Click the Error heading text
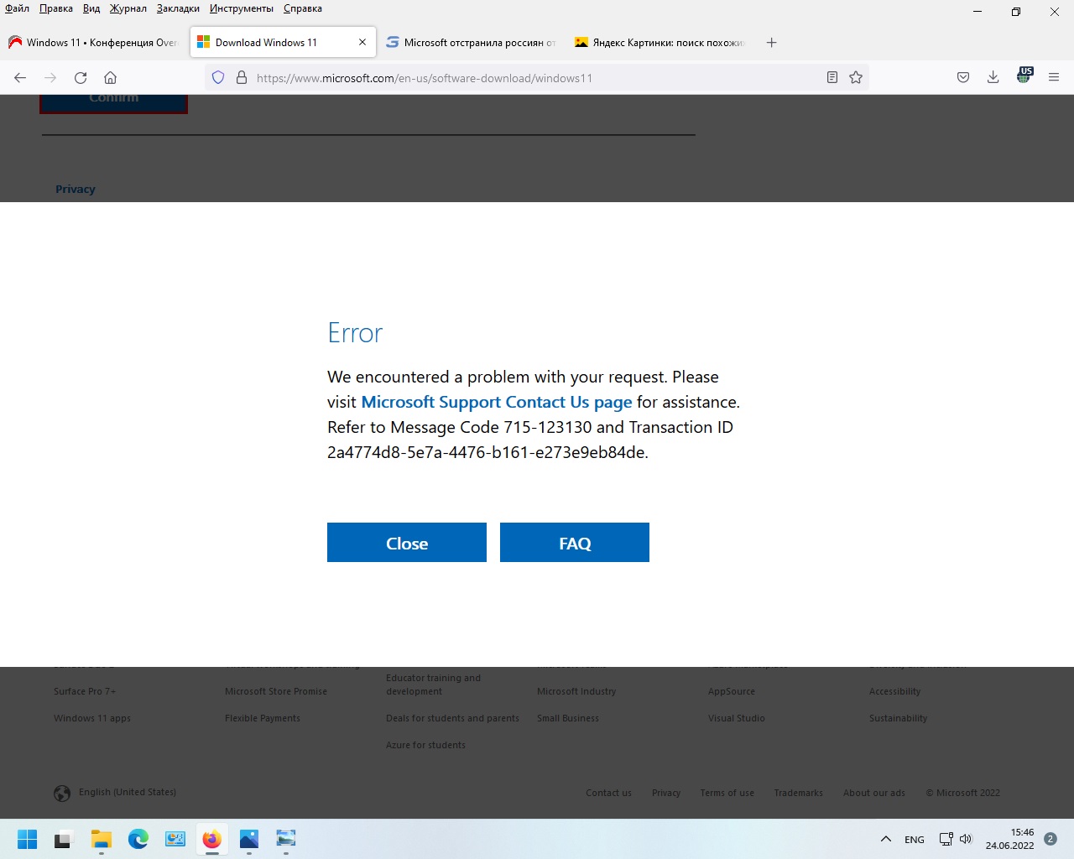The image size is (1074, 859). coord(355,333)
